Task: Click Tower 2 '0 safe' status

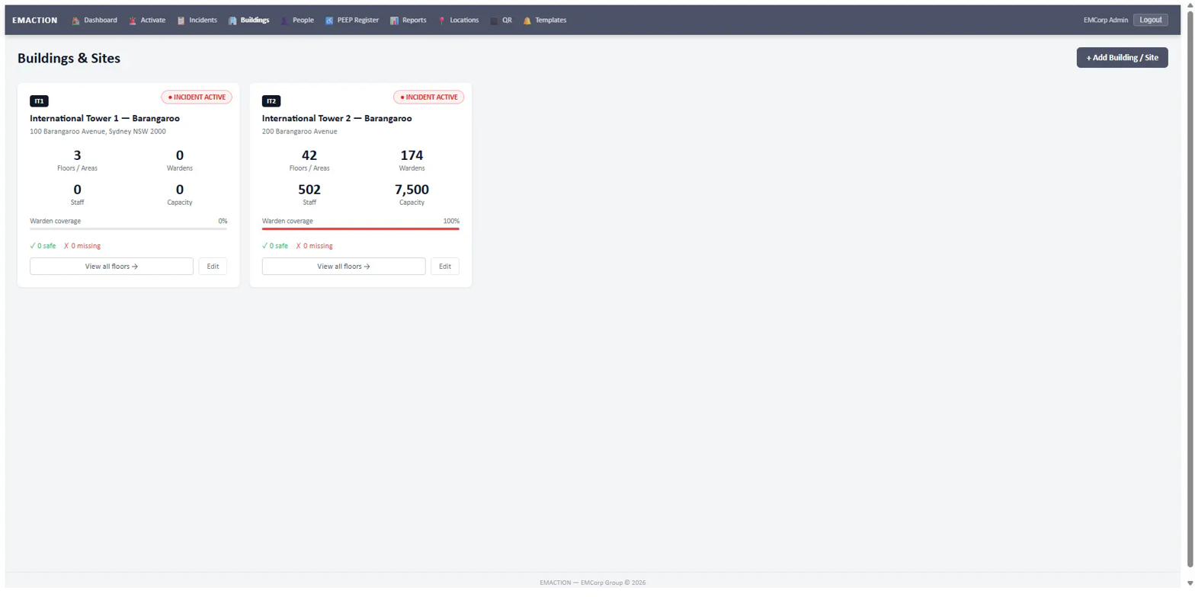Action: click(x=275, y=246)
